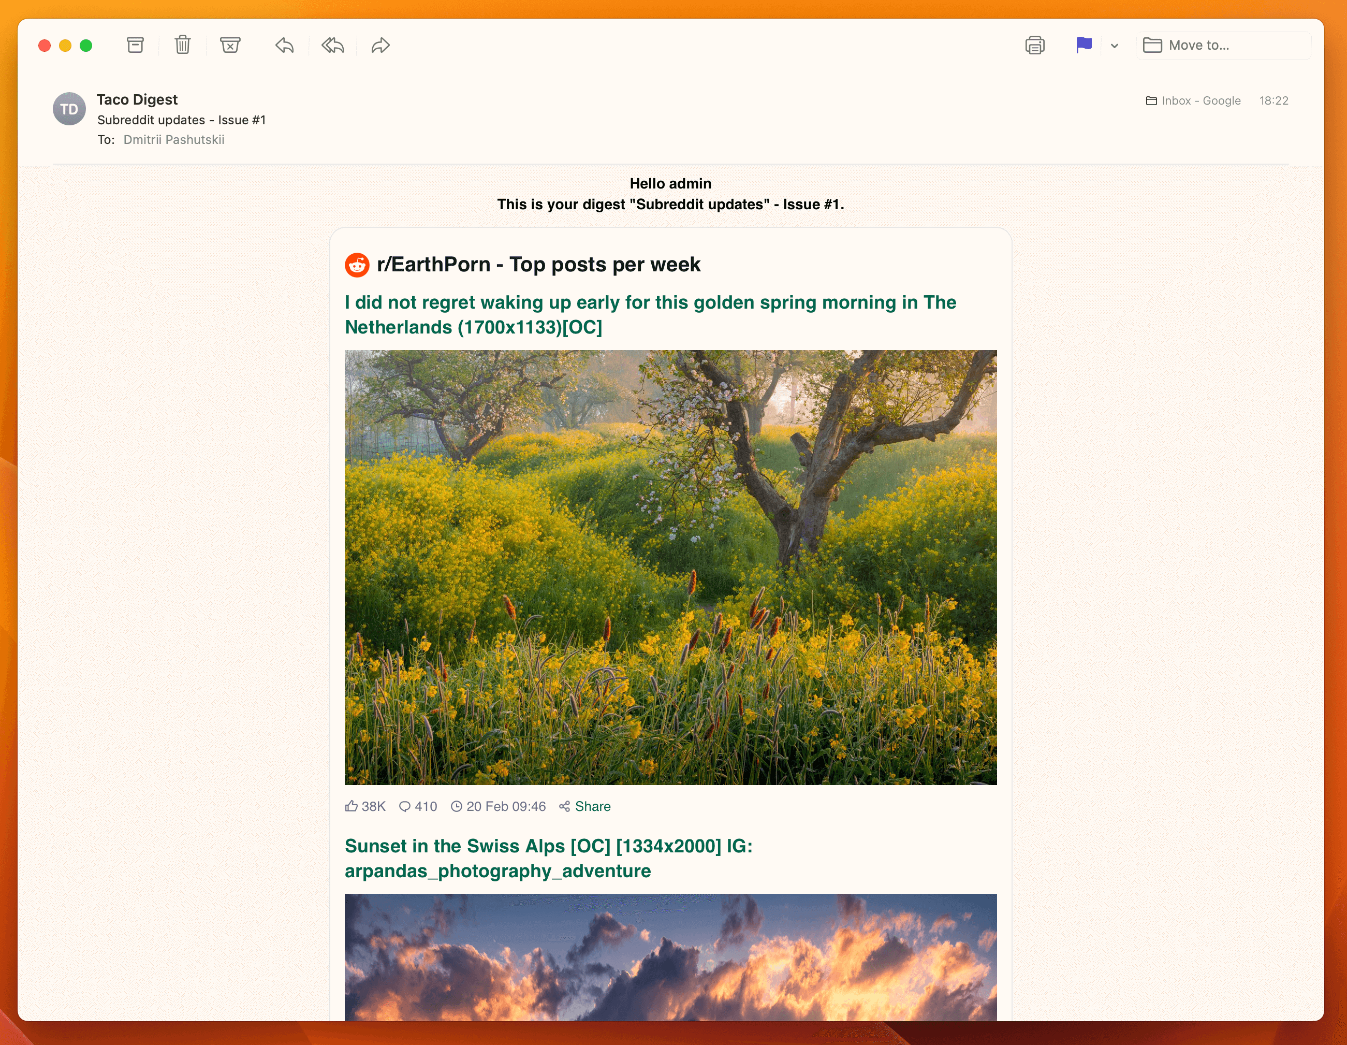
Task: Forward this email with the forward arrow
Action: pos(380,45)
